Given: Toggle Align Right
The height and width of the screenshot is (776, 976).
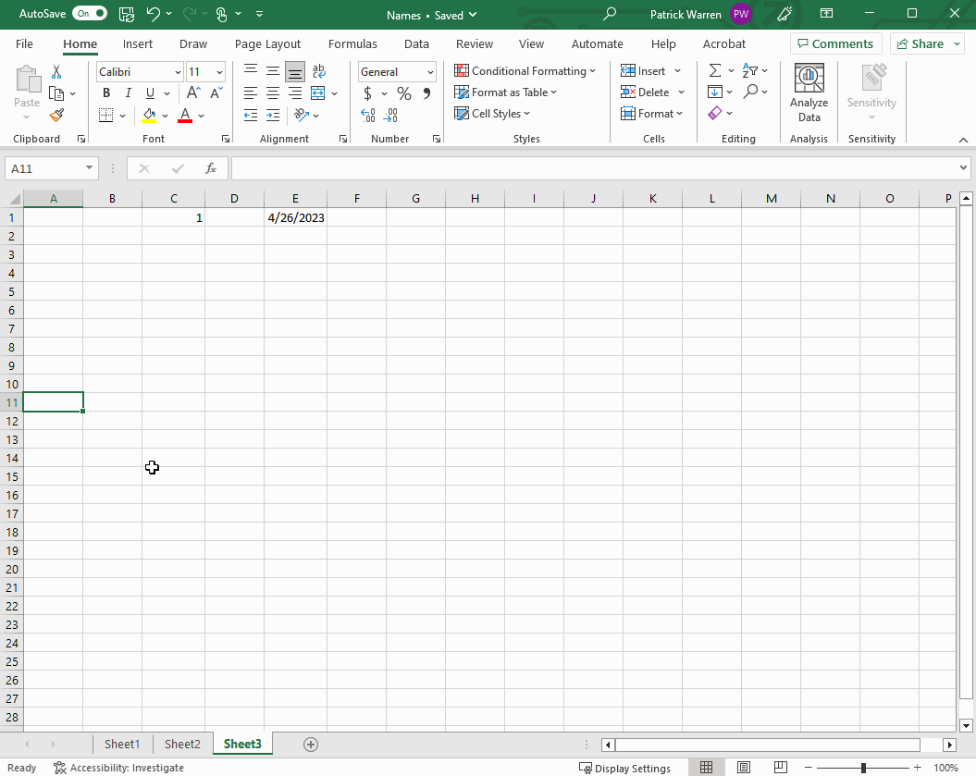Looking at the screenshot, I should click(295, 93).
